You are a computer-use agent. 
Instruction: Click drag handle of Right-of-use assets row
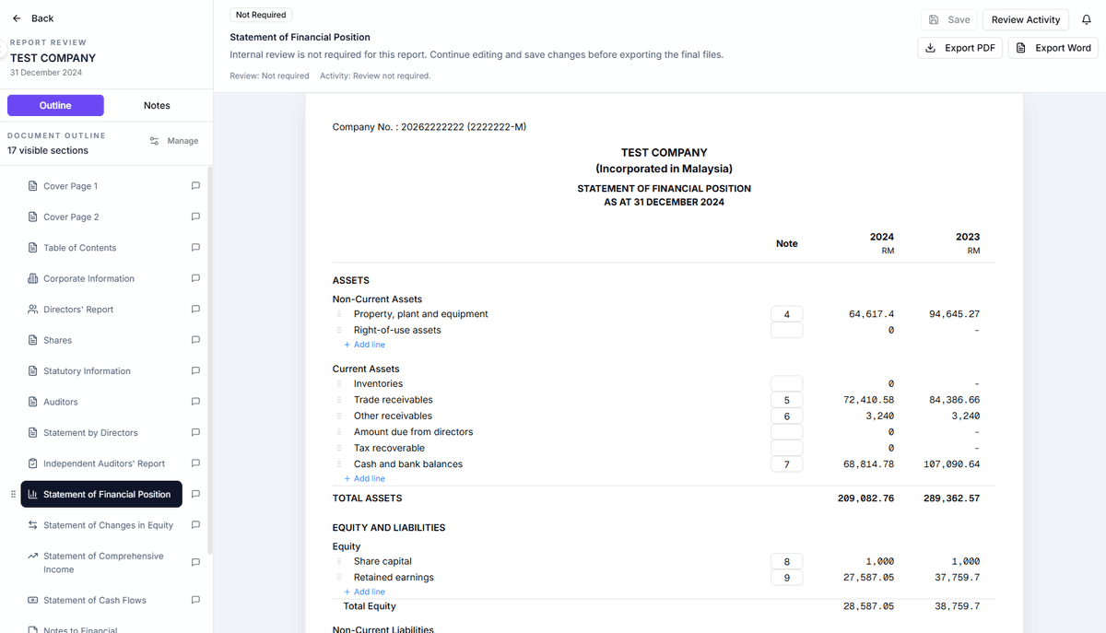click(340, 330)
